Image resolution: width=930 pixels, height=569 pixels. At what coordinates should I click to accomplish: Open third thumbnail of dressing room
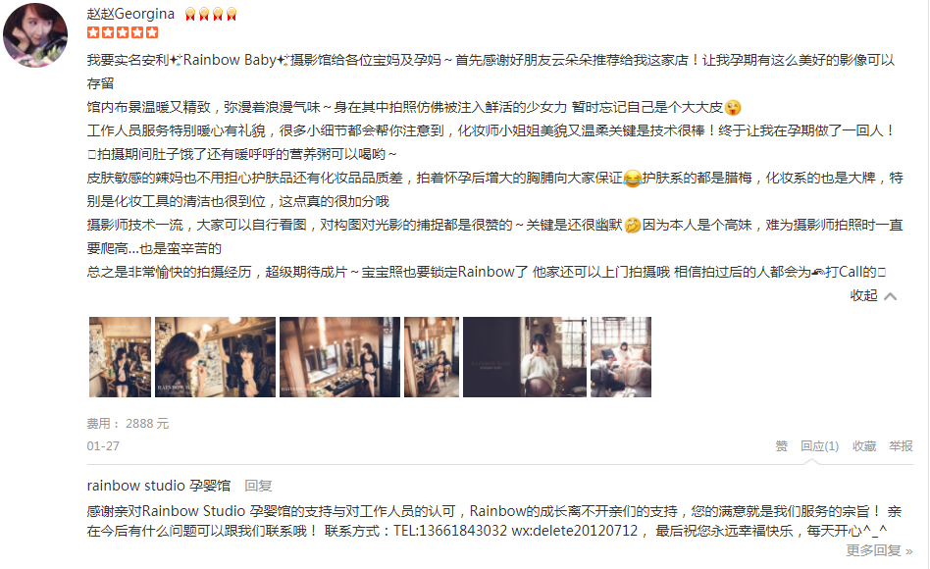click(x=339, y=356)
